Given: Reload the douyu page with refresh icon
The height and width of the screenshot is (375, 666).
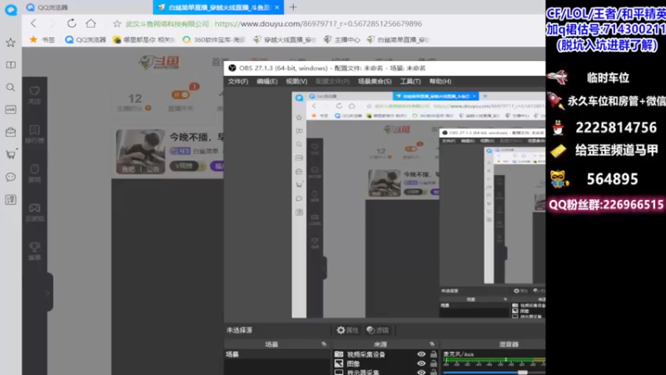Looking at the screenshot, I should tap(72, 23).
